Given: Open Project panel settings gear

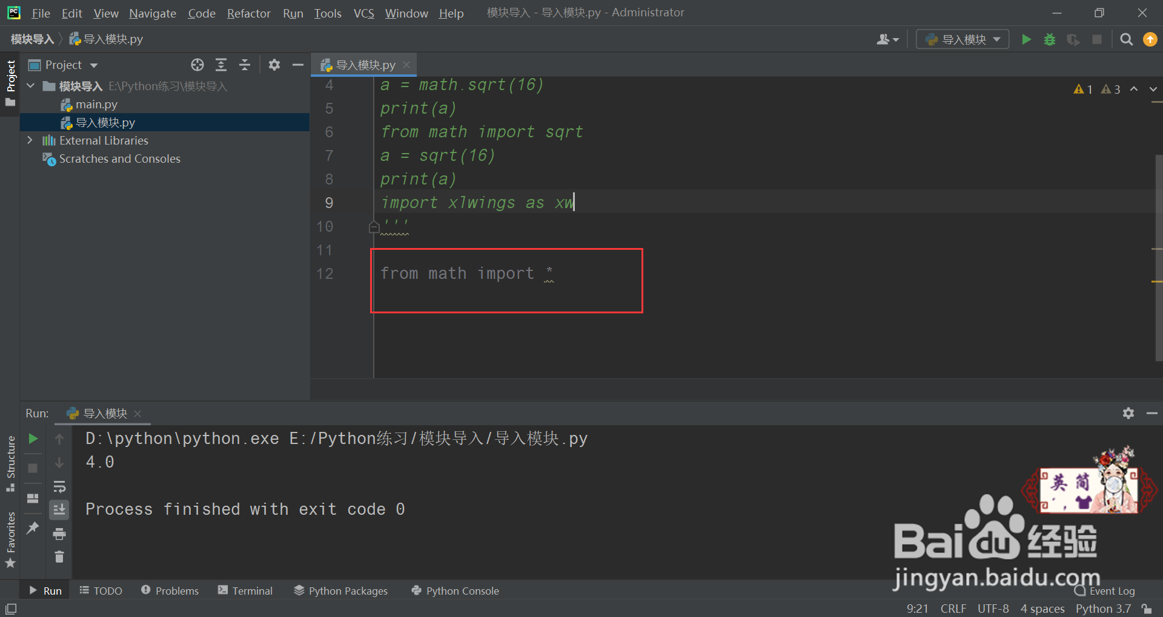Looking at the screenshot, I should coord(274,65).
